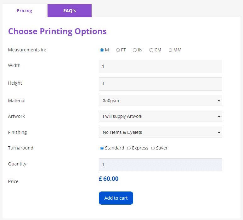The width and height of the screenshot is (243, 220).
Task: Choose the Express turnaround option
Action: (x=129, y=148)
